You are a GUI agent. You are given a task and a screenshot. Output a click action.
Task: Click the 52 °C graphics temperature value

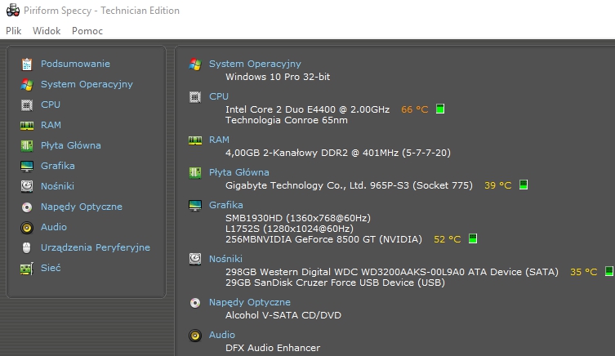tap(447, 239)
